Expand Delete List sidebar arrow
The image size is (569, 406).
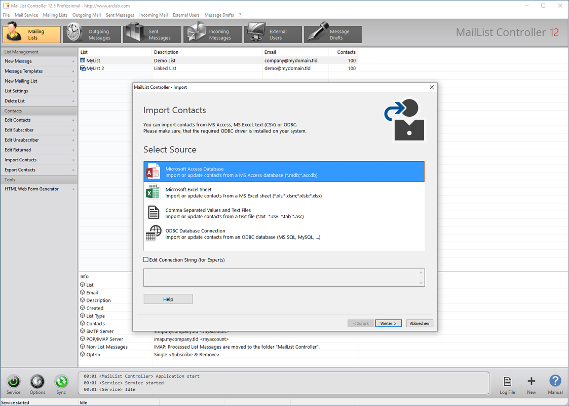pyautogui.click(x=73, y=101)
